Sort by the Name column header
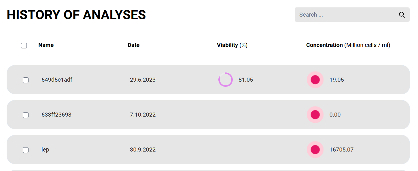This screenshot has height=171, width=418. click(x=46, y=45)
